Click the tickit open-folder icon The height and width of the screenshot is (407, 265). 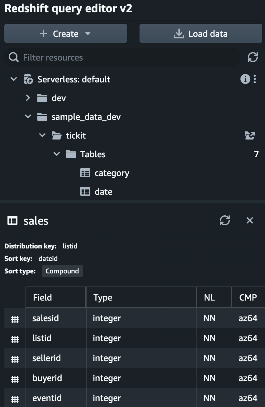57,135
